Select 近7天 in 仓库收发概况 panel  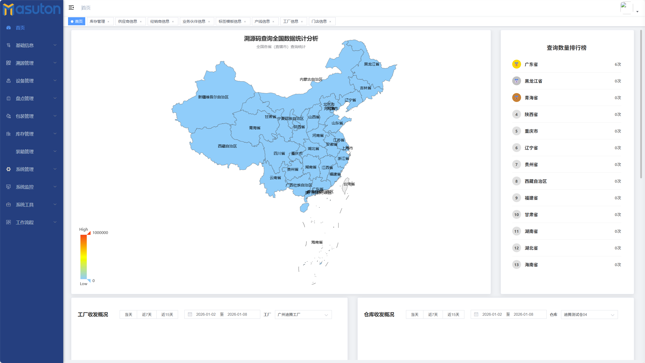(433, 314)
